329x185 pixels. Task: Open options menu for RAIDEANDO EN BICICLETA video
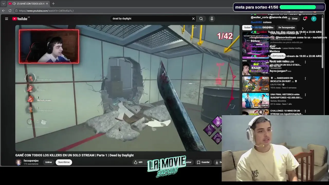point(305,78)
